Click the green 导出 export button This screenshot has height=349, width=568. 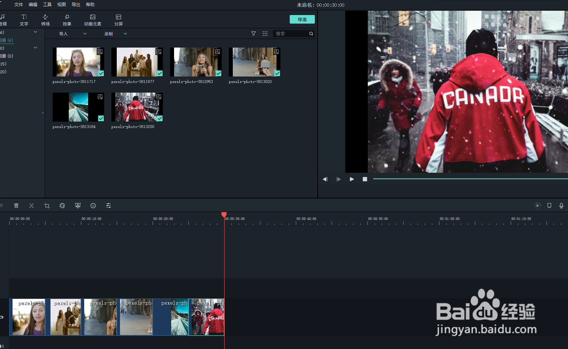(302, 19)
